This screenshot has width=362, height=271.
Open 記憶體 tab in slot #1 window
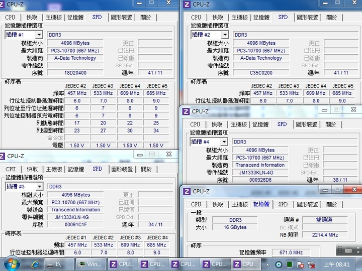75,18
